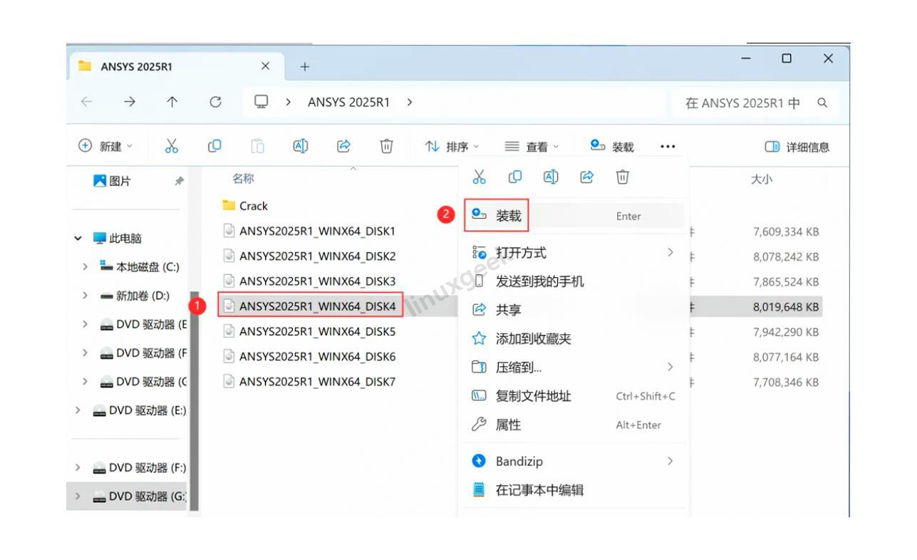The image size is (917, 560).
Task: Click the computer icon in the address bar
Action: click(261, 102)
